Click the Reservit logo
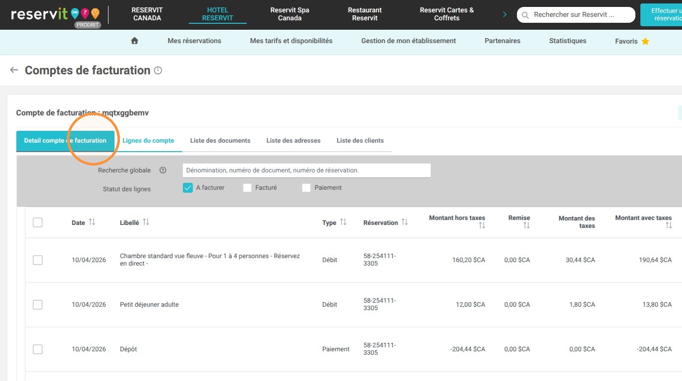The height and width of the screenshot is (381, 682). pos(55,15)
